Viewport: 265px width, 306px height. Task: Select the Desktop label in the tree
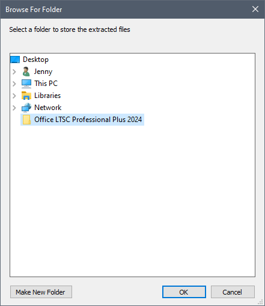35,60
